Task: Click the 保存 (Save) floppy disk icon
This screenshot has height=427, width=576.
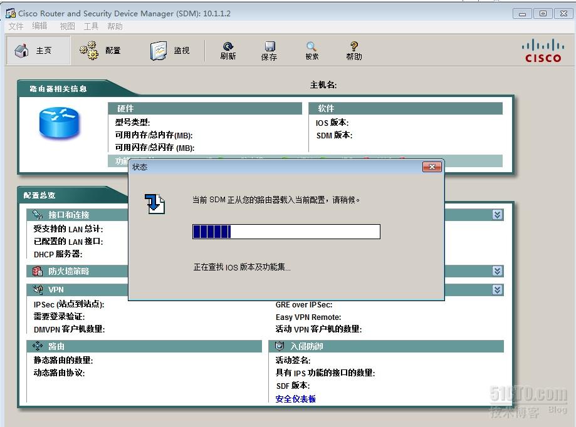Action: pyautogui.click(x=270, y=46)
